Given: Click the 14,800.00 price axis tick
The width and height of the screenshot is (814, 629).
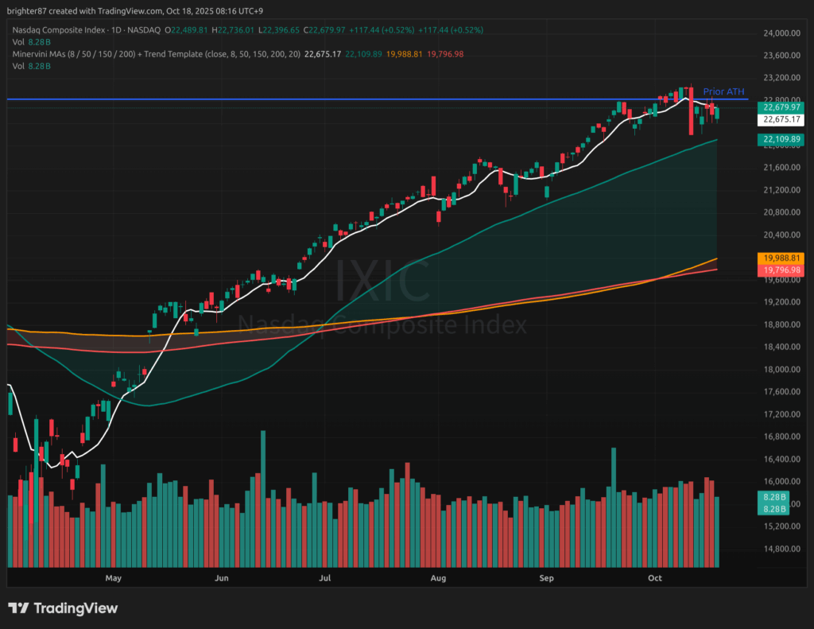Looking at the screenshot, I should (x=781, y=549).
